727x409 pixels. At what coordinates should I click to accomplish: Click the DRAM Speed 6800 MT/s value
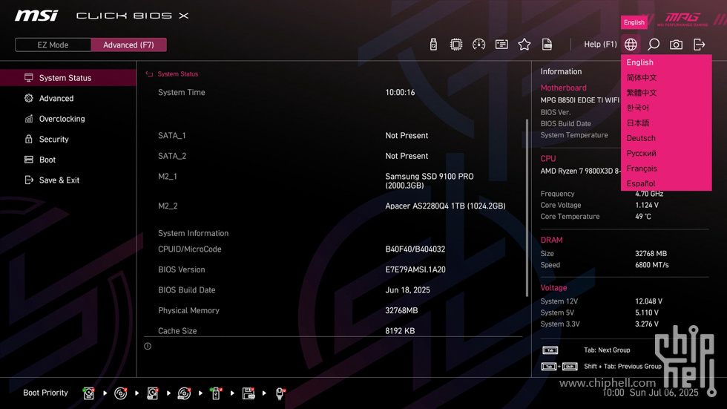coord(652,265)
